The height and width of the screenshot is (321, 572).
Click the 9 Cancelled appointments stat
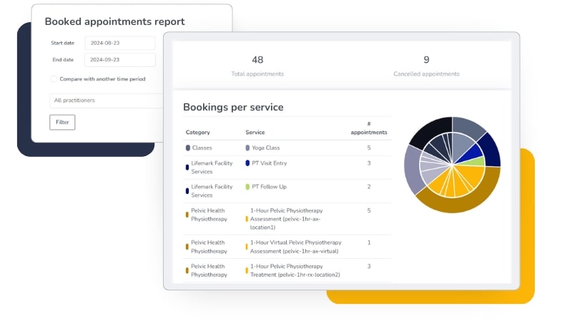click(426, 66)
